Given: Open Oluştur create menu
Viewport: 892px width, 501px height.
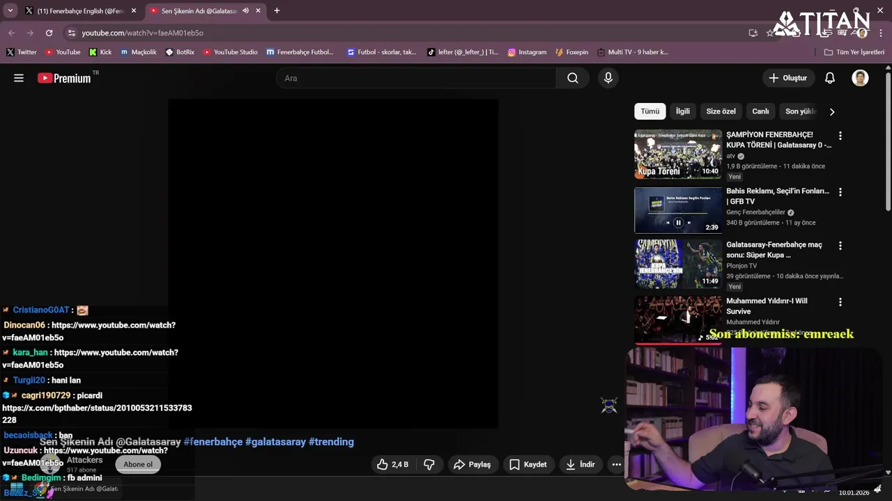Looking at the screenshot, I should [x=788, y=78].
